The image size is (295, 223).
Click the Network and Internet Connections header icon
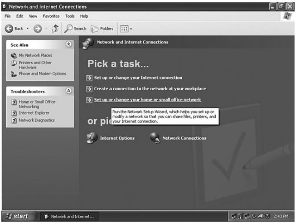(x=88, y=44)
